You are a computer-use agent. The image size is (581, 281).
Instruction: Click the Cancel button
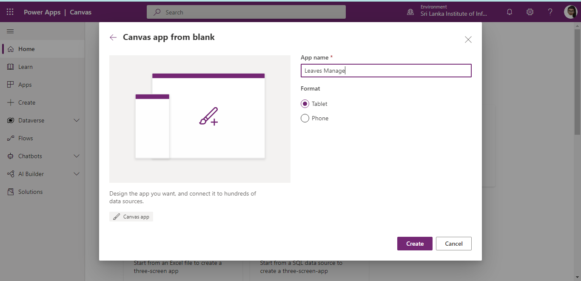pyautogui.click(x=454, y=244)
